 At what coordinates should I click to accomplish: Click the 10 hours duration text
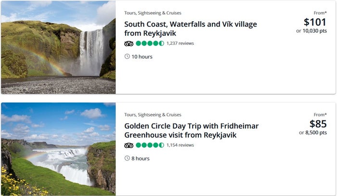coord(142,57)
